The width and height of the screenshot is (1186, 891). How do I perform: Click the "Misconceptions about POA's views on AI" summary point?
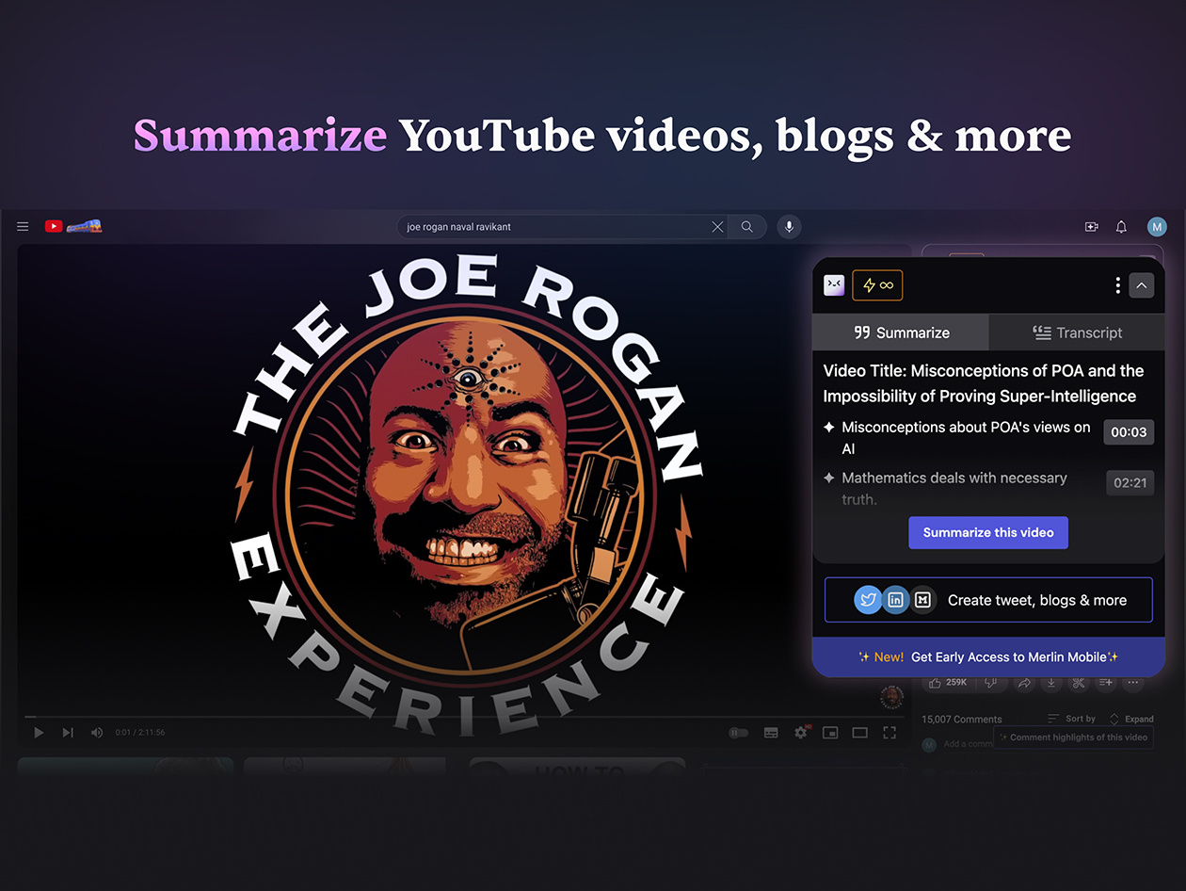(966, 438)
